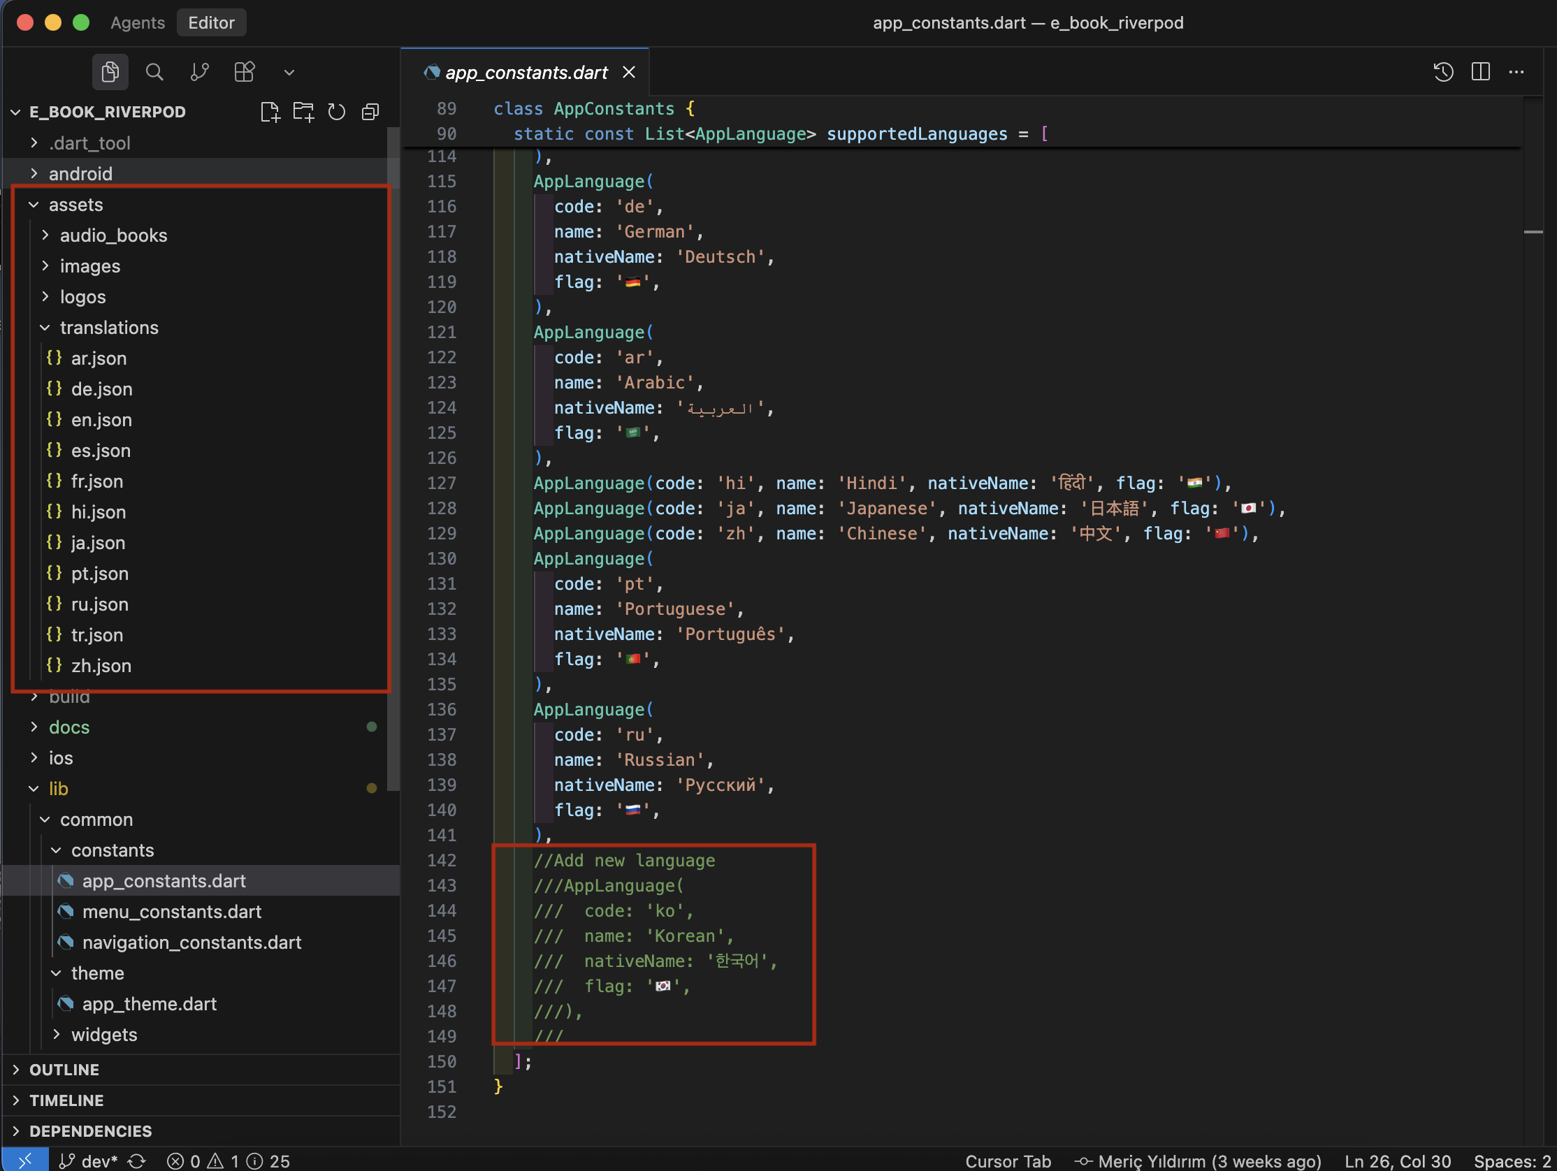Select the Agents tab
Screen dimensions: 1557x1171
coord(137,22)
